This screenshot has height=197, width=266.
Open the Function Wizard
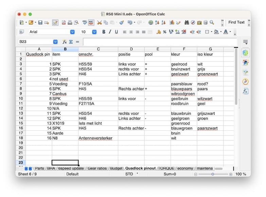tap(65, 42)
